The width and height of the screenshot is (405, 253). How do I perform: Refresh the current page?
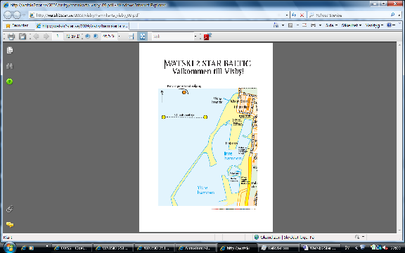point(294,15)
